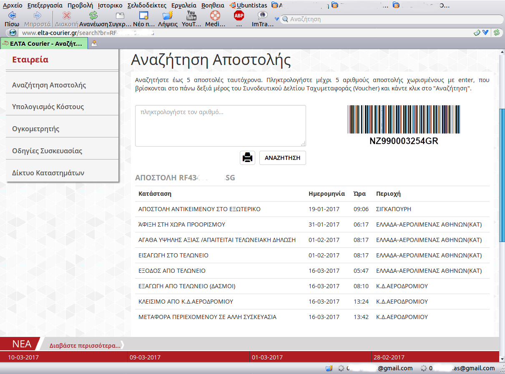Open the Λήψεις downloads folder icon
The image size is (505, 374).
coord(168,16)
